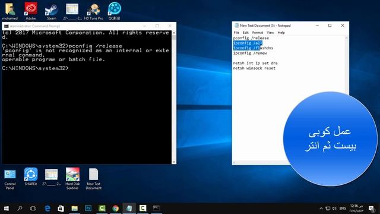
Task: Select the 27- file beside SHAREit icon
Action: click(52, 177)
